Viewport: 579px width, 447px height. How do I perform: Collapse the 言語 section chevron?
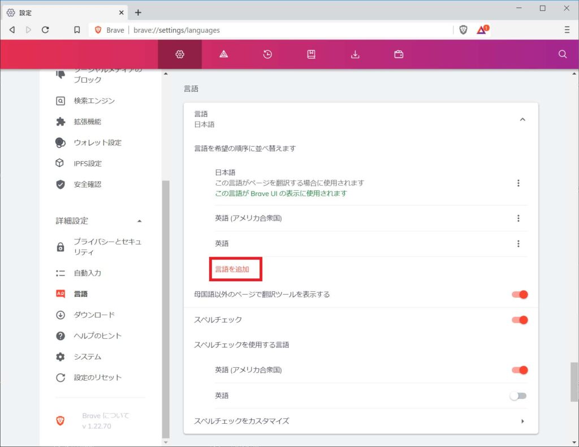(x=522, y=119)
